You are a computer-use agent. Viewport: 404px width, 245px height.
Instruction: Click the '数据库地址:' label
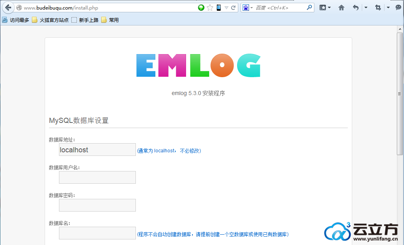(x=62, y=140)
